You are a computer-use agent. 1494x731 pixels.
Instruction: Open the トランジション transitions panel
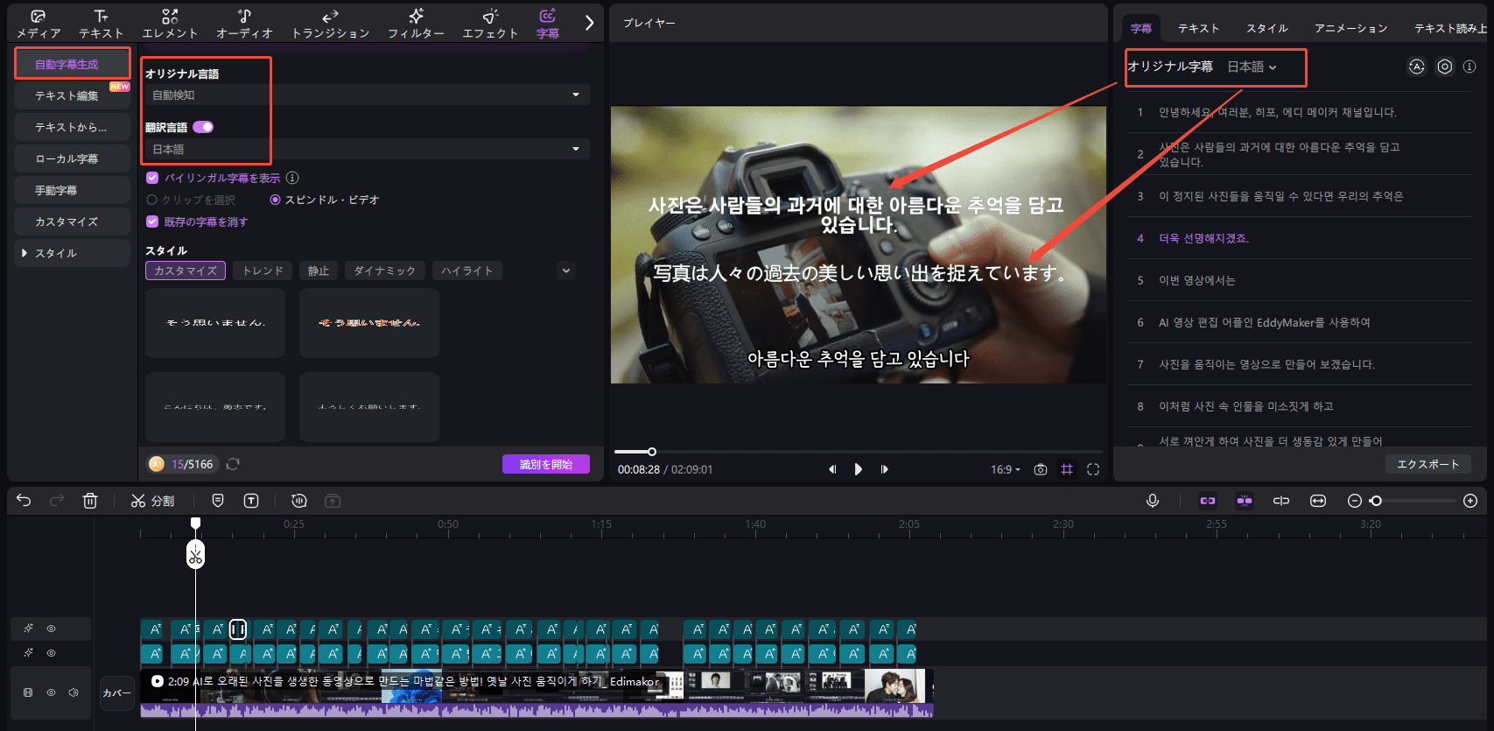(330, 24)
